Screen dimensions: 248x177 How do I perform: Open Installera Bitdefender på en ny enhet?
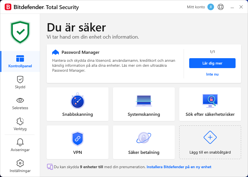pos(179,167)
